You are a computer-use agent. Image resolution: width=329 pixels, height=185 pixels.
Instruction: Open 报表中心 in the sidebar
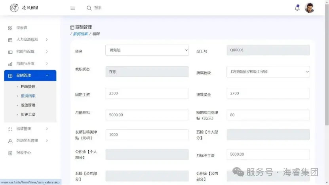[x=23, y=153]
